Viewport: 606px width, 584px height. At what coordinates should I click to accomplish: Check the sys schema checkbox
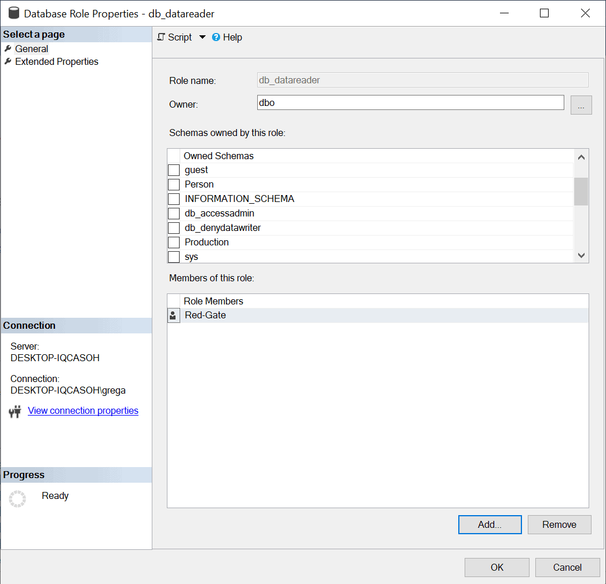[x=174, y=256]
